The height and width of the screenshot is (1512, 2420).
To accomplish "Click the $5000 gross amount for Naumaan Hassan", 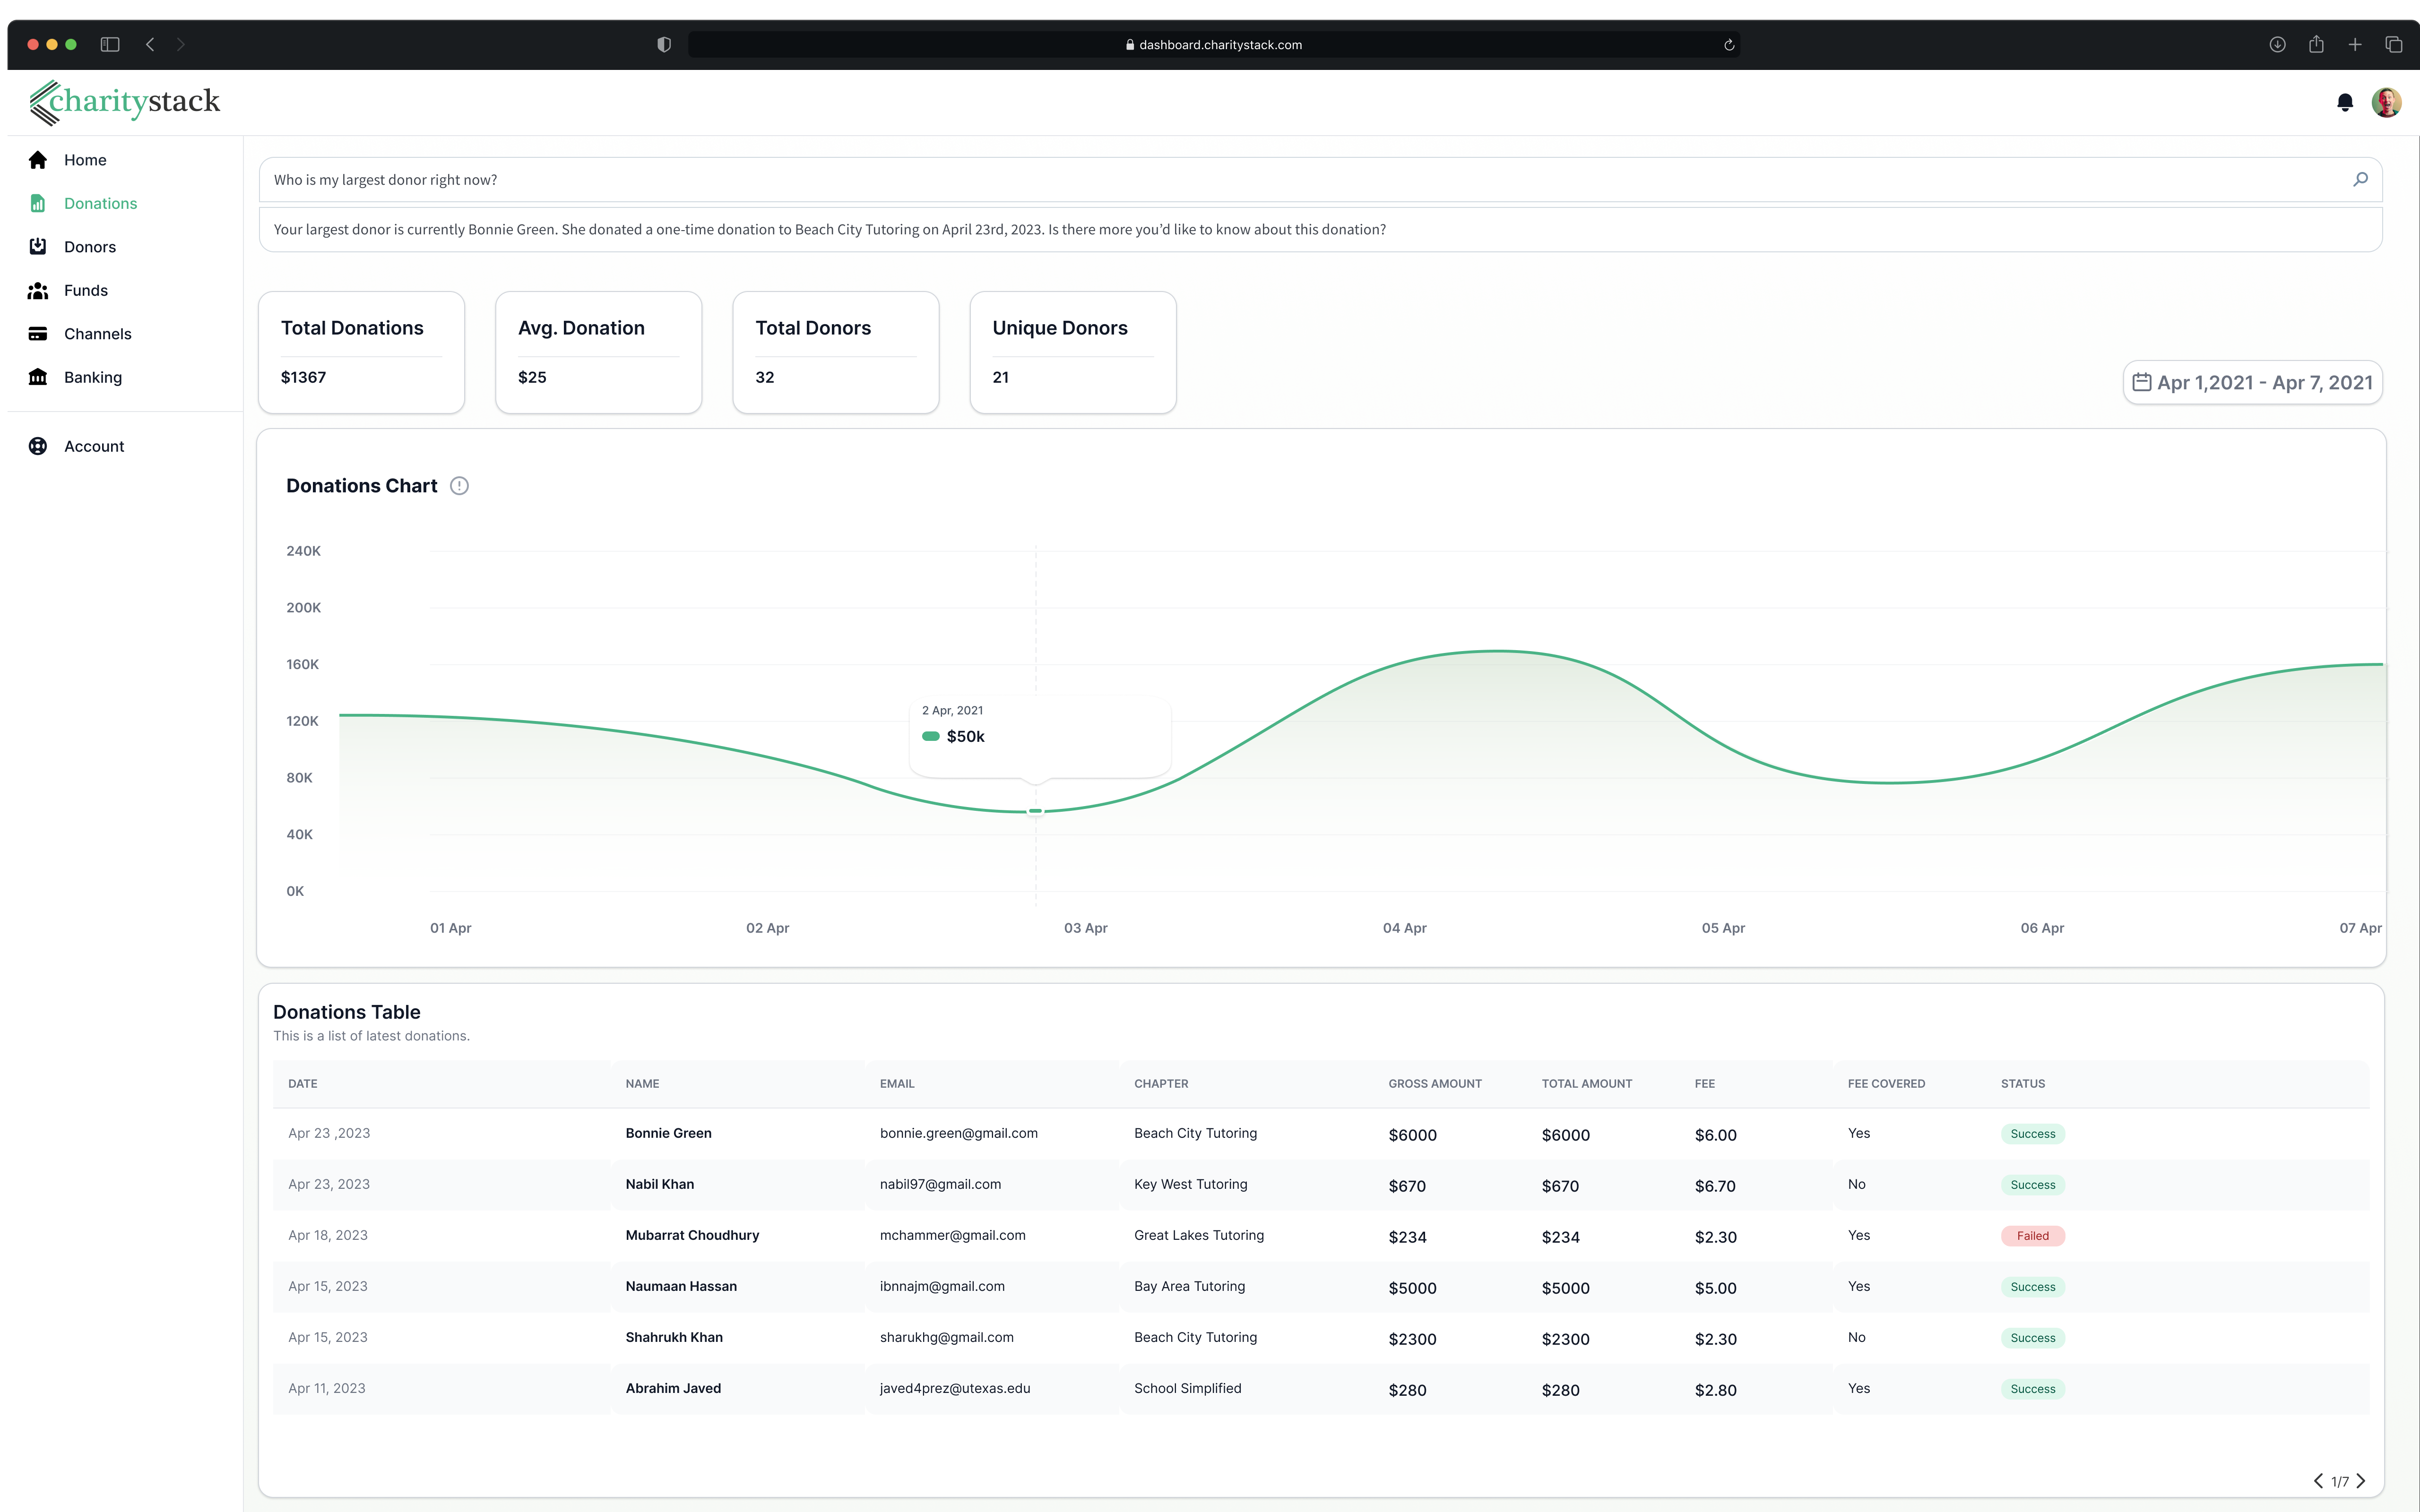I will (1412, 1288).
